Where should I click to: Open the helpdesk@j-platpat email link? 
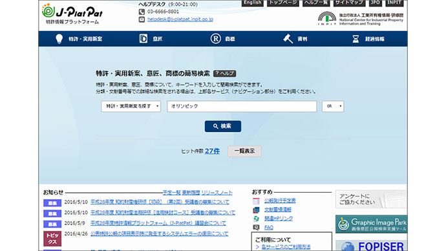[x=180, y=19]
